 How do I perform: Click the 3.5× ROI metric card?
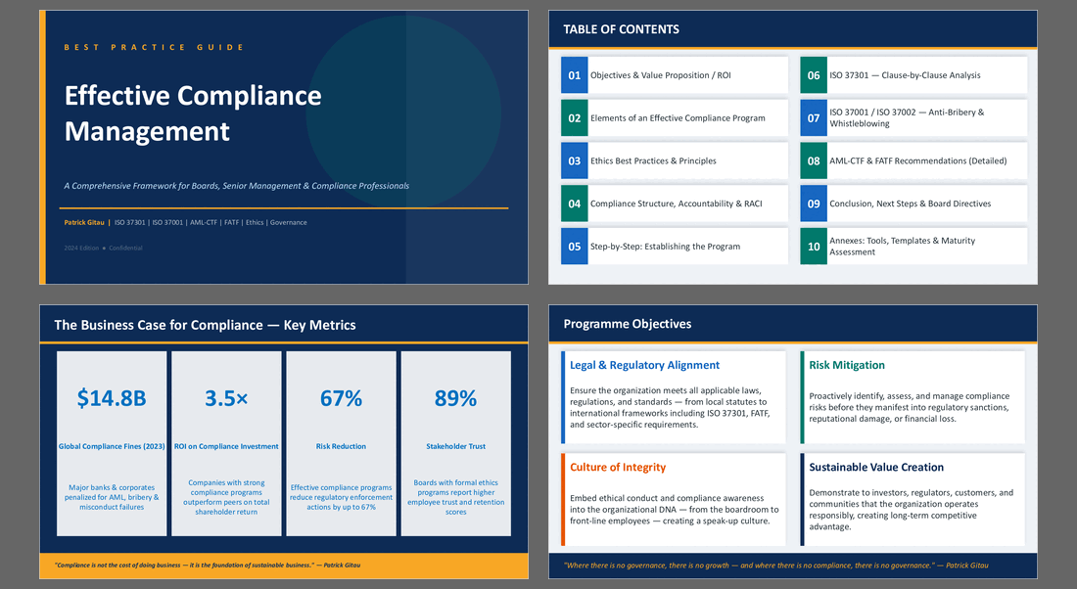coord(226,443)
